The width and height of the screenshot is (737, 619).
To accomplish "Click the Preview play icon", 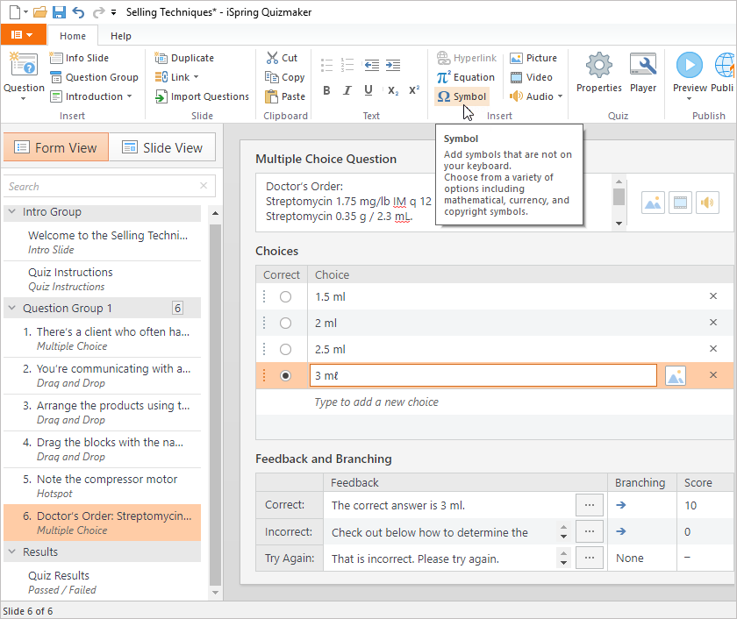I will [x=689, y=66].
